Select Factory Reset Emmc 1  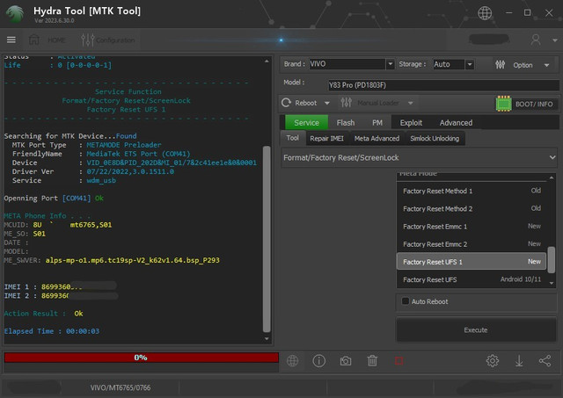[x=472, y=227]
